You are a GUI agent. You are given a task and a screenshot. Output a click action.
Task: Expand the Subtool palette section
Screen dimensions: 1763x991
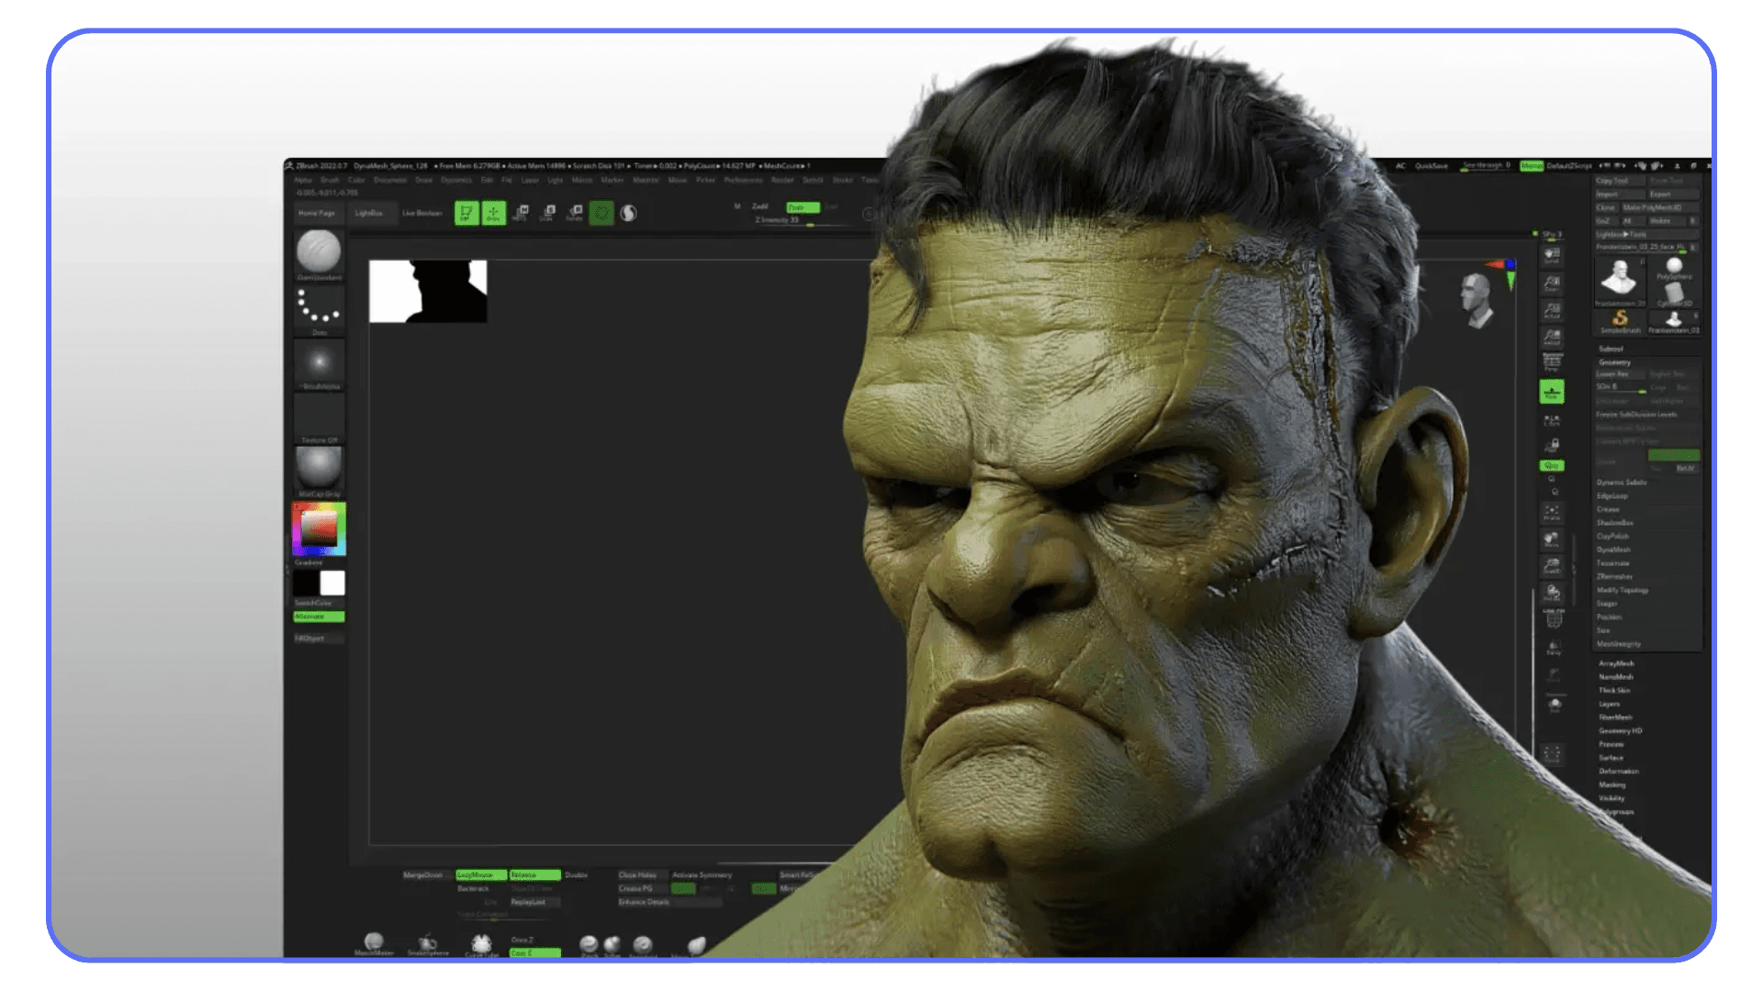pyautogui.click(x=1611, y=349)
